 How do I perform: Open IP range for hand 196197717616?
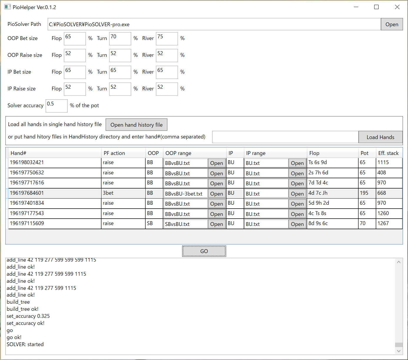click(x=297, y=183)
